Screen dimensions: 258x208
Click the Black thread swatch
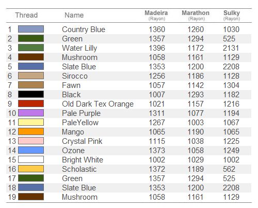31,94
